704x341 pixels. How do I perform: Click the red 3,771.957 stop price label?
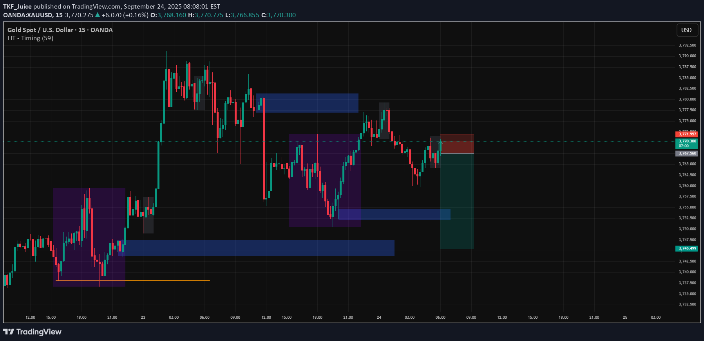click(687, 134)
